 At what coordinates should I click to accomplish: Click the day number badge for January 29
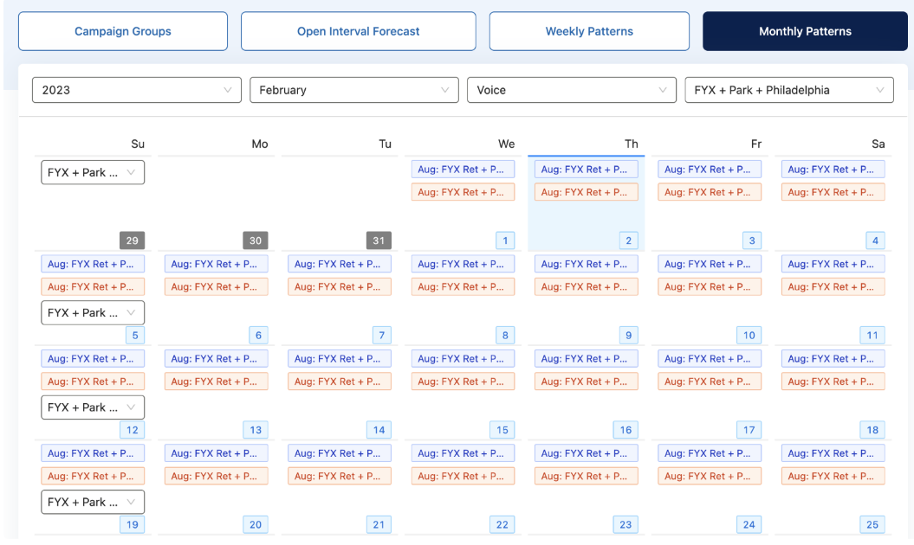pos(132,240)
